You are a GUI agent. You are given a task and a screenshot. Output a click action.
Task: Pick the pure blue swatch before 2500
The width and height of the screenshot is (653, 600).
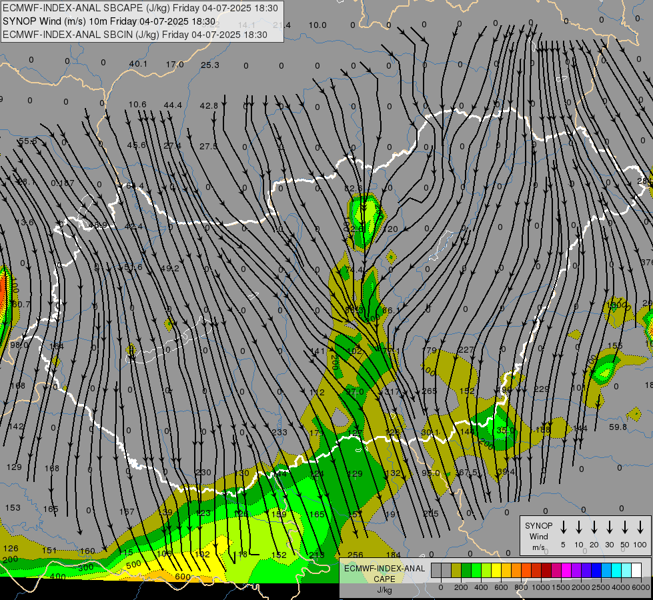pyautogui.click(x=596, y=571)
